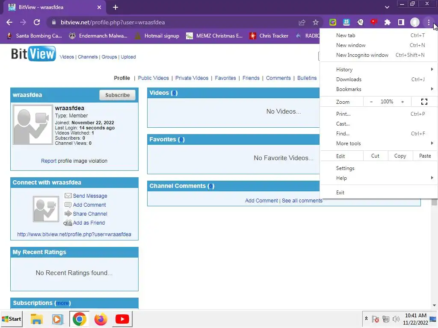Open YouTube icon in the taskbar
438x328 pixels.
tap(122, 319)
